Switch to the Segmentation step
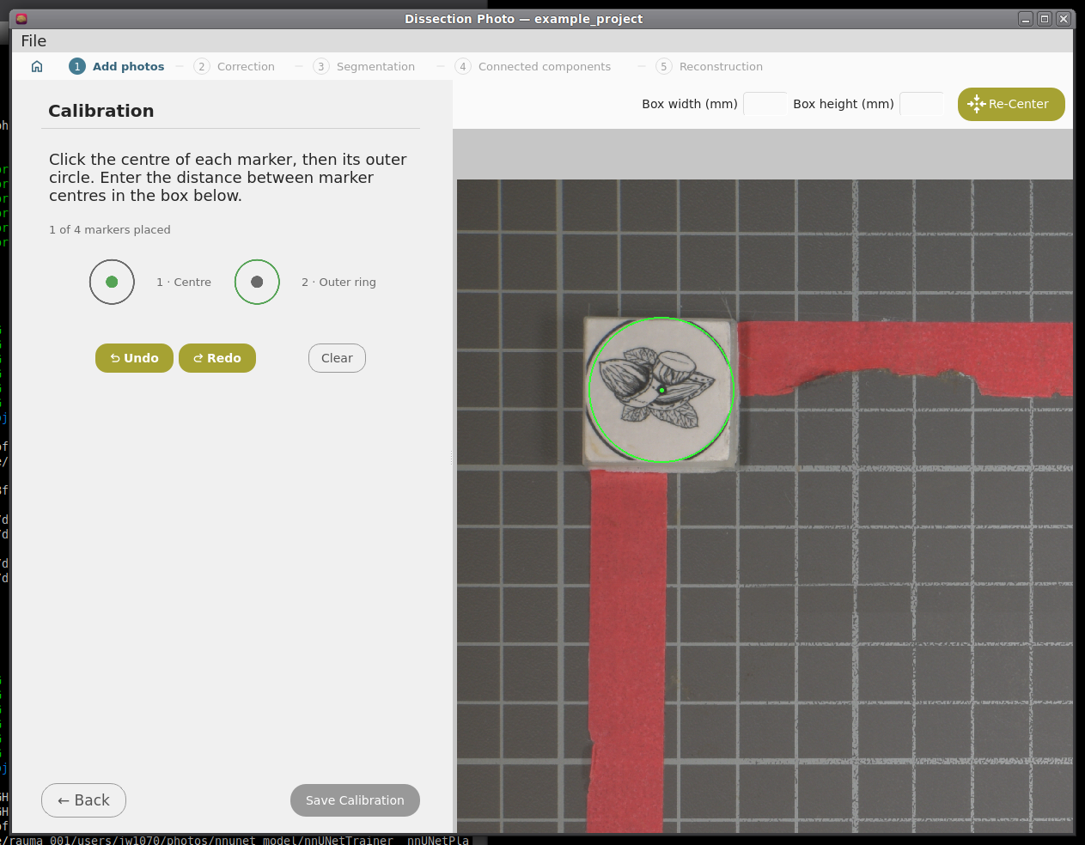The width and height of the screenshot is (1085, 845). point(364,66)
